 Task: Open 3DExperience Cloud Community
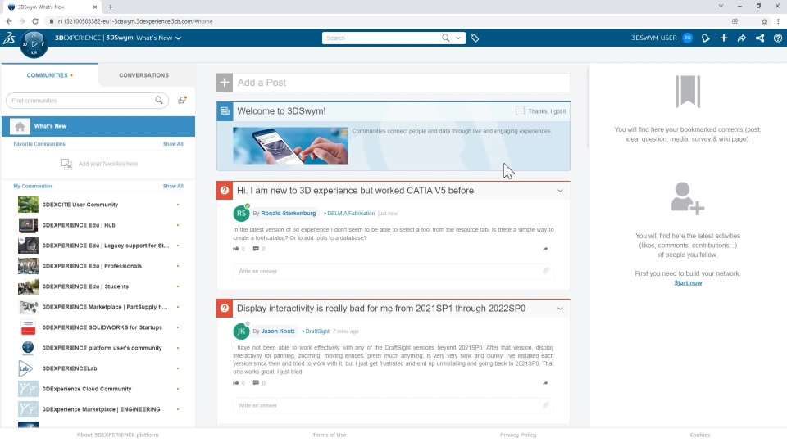pos(87,389)
